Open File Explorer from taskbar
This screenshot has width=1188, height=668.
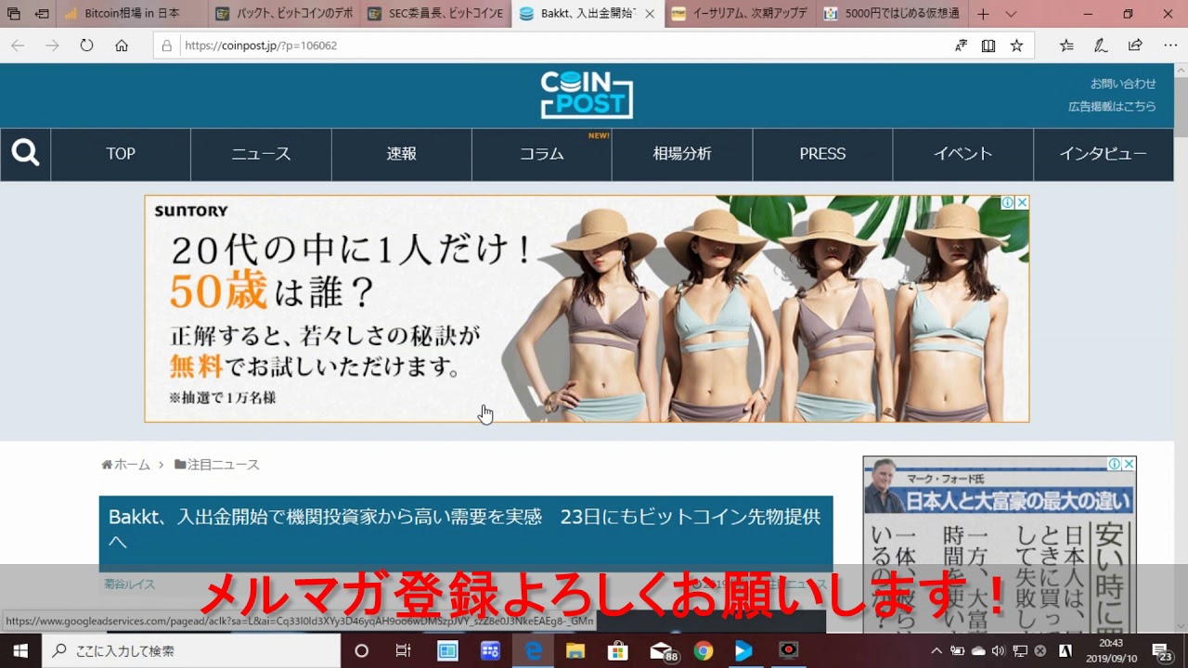tap(575, 650)
